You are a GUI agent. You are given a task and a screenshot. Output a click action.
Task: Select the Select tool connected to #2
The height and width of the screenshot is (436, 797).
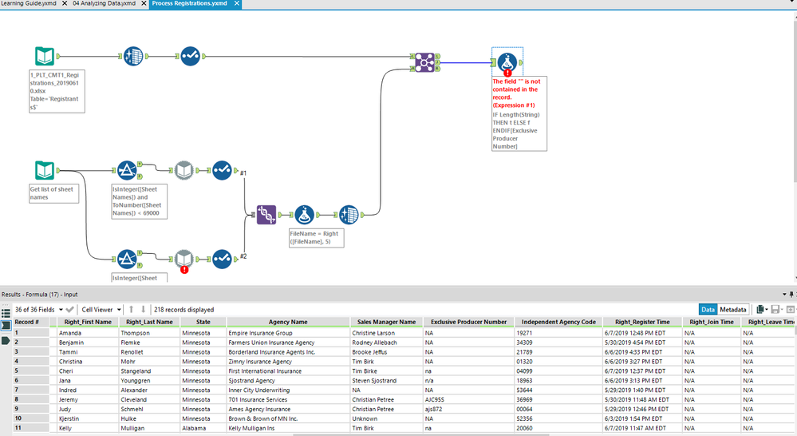point(222,259)
